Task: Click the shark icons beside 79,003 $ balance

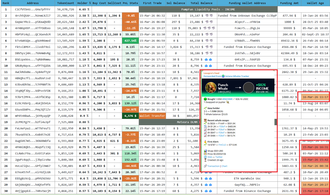Action: (x=209, y=28)
